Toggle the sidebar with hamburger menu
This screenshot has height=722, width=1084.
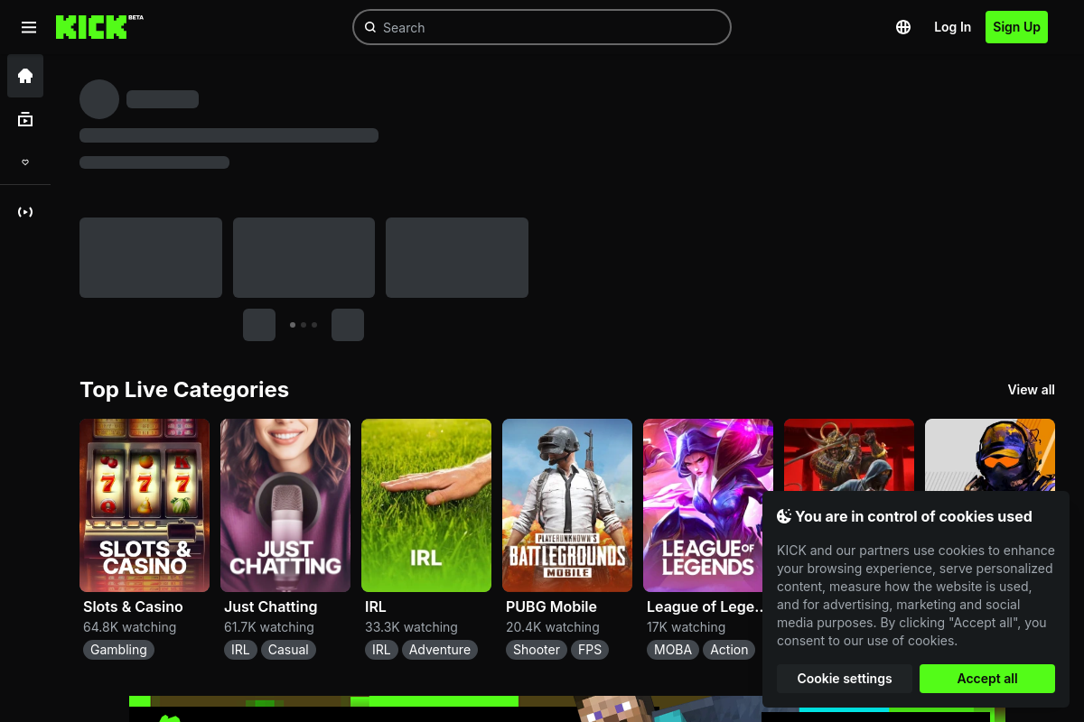tap(29, 27)
